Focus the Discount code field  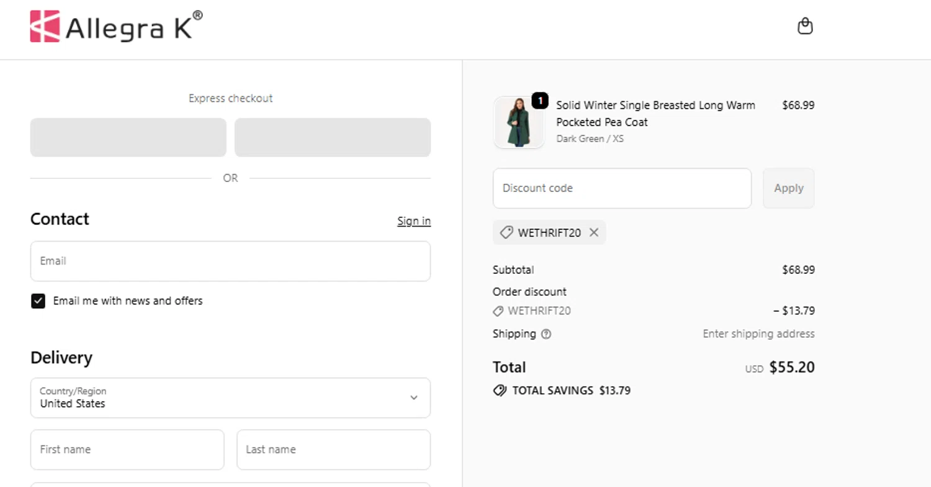point(622,188)
